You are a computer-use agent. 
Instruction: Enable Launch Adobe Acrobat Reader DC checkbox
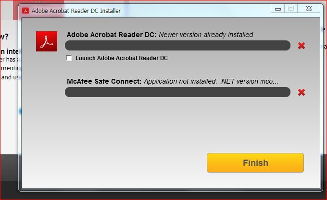pyautogui.click(x=69, y=58)
